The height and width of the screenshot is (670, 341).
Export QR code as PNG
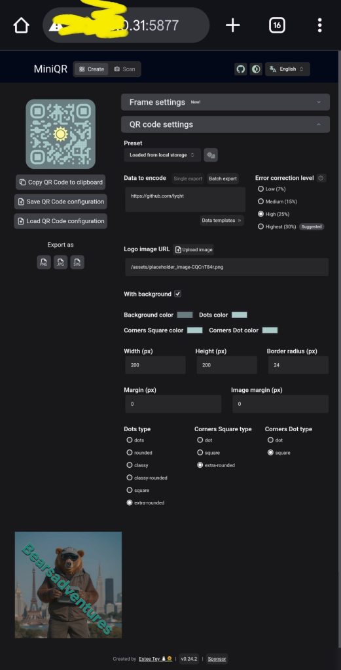[44, 262]
